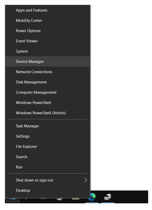Open the highlighted Device Manager item
Viewport: 152px width, 210px height.
[x=47, y=61]
